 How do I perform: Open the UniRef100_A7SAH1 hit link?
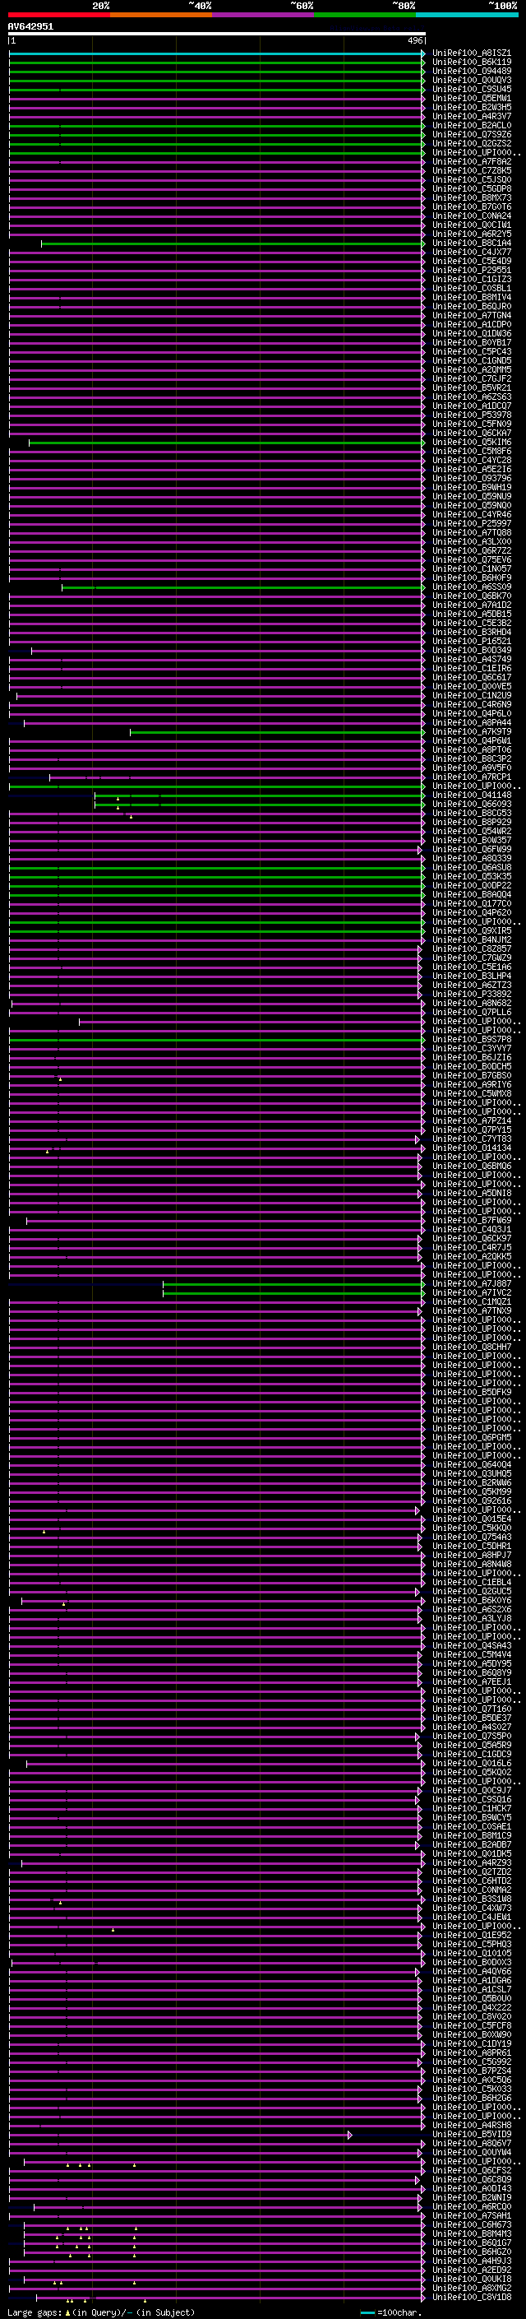click(472, 2215)
